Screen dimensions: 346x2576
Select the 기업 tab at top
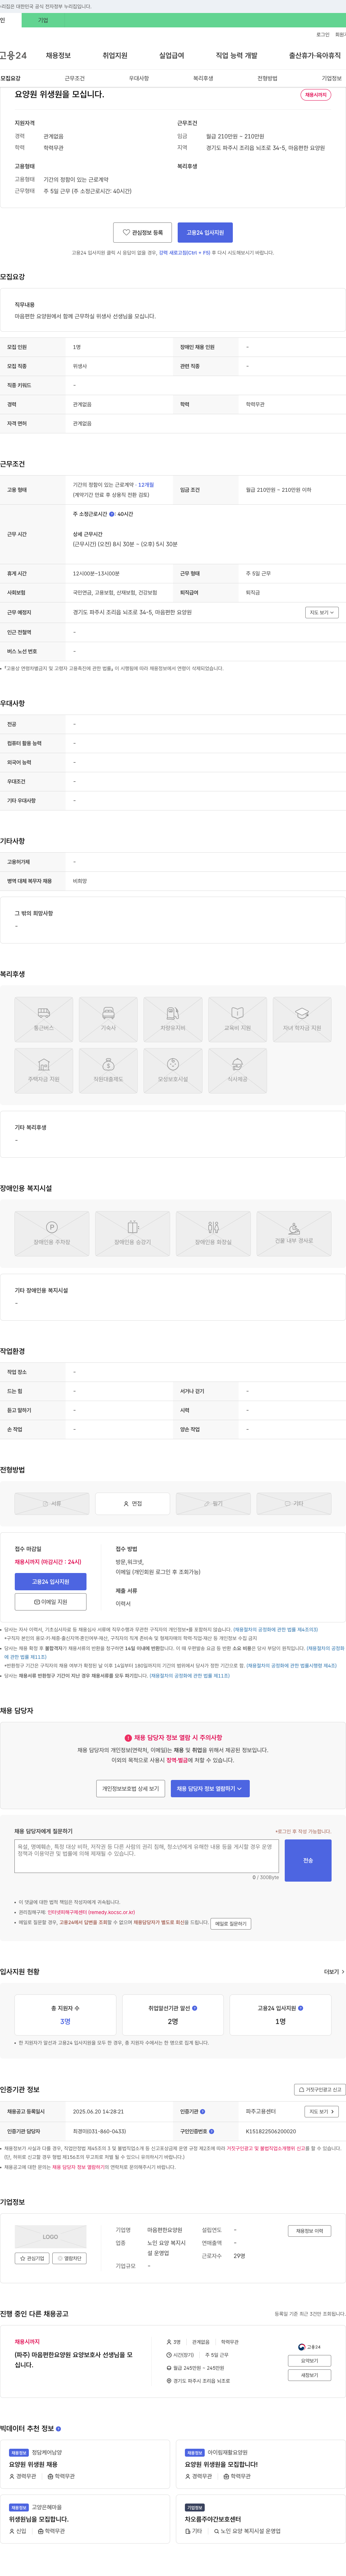[x=43, y=20]
